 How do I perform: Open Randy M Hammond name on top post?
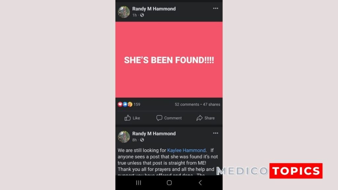[x=154, y=9]
